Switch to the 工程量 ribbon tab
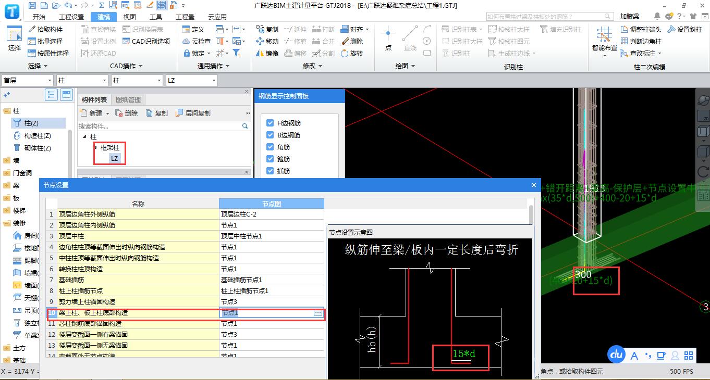This screenshot has width=710, height=380. pos(185,17)
